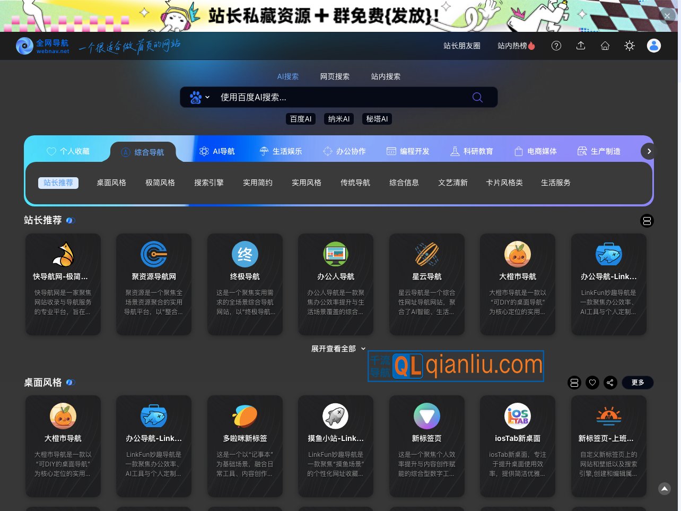681x511 pixels.
Task: Open the 网页搜索 search tab
Action: (335, 76)
